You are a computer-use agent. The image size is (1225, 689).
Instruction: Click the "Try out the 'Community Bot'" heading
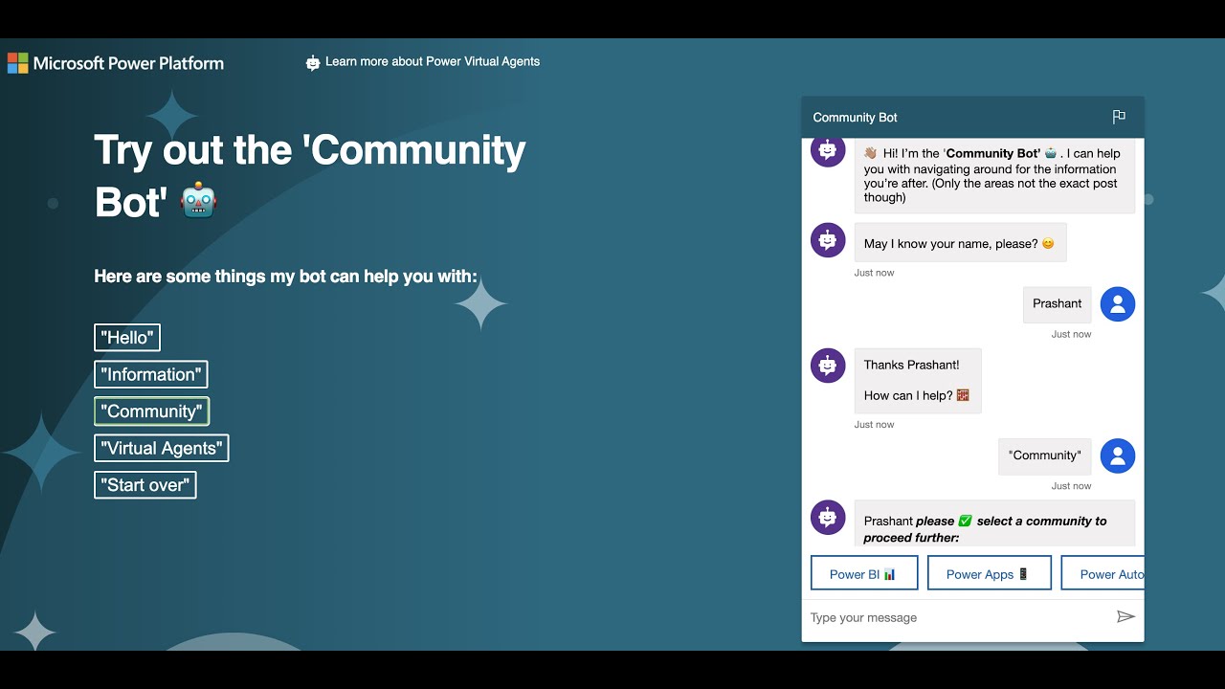click(310, 175)
